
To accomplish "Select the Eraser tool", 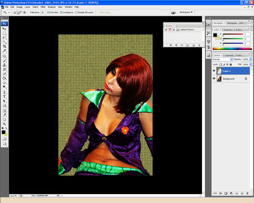I will 5,74.
